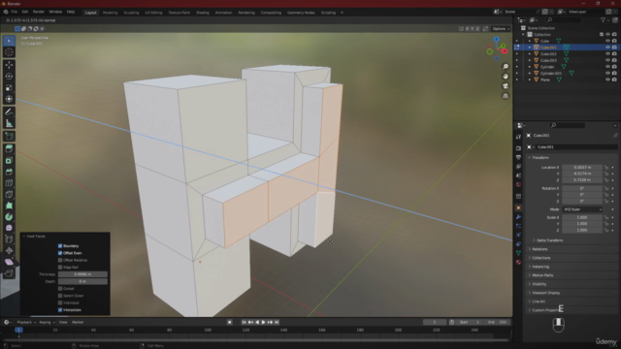Image resolution: width=621 pixels, height=349 pixels.
Task: Select the Rotate tool
Action: tap(9, 77)
